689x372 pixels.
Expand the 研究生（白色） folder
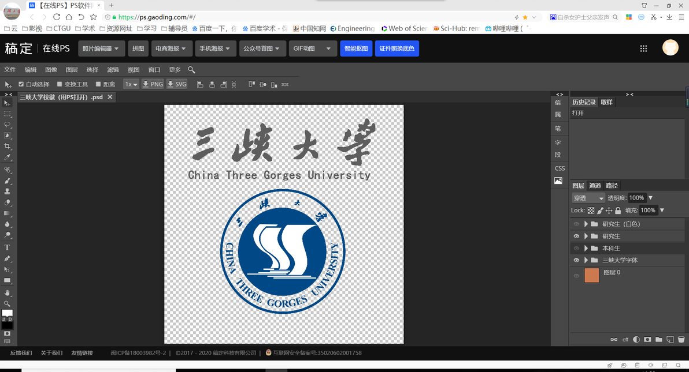tap(586, 224)
